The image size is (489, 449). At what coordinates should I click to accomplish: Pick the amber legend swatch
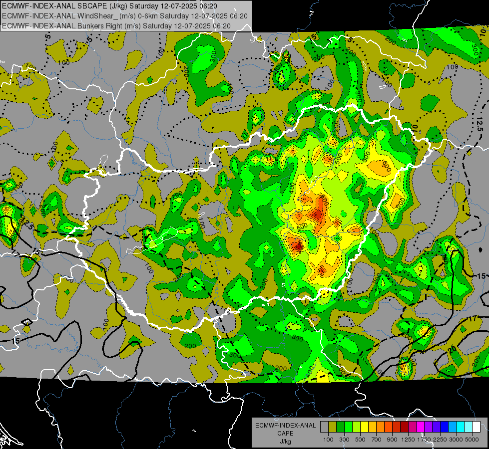[373, 427]
